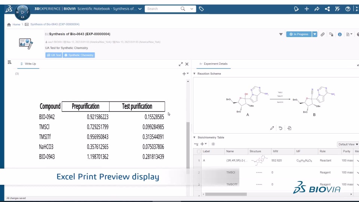Click the compound A structure thumbnail
Screen dimensions: 359x202
tap(260, 160)
